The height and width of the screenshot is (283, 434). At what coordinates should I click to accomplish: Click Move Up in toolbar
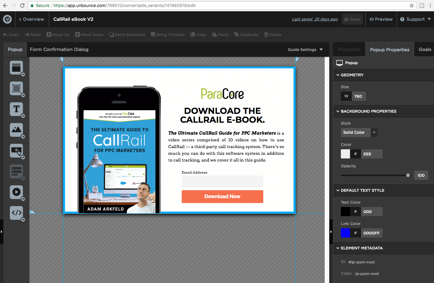[x=58, y=34]
